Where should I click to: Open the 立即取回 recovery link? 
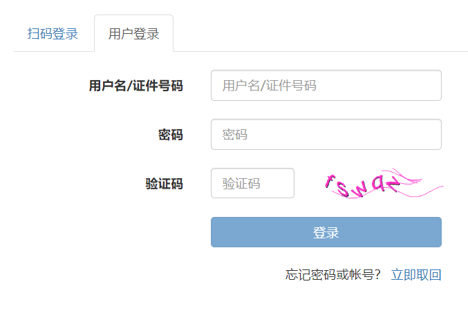pyautogui.click(x=416, y=275)
